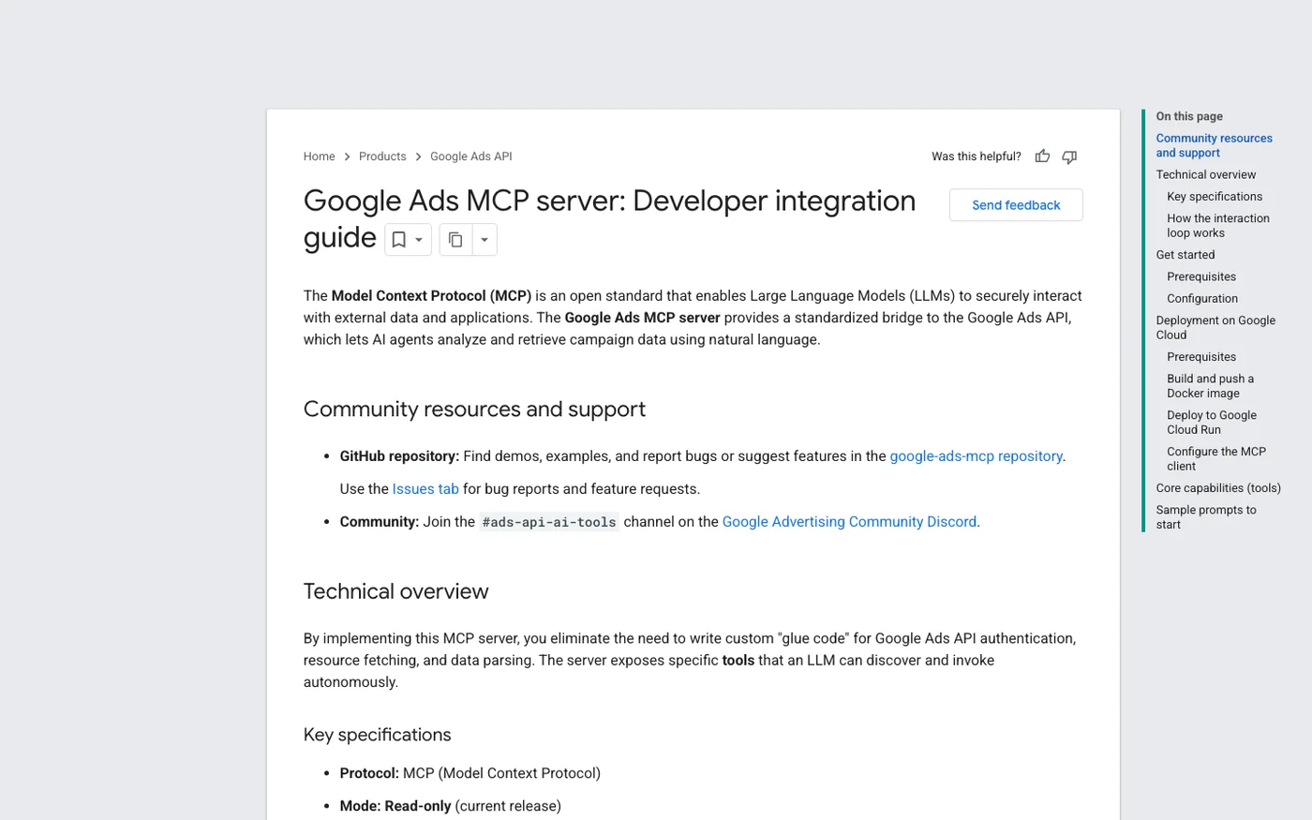
Task: Select Technical overview in the On this page list
Action: (x=1205, y=174)
